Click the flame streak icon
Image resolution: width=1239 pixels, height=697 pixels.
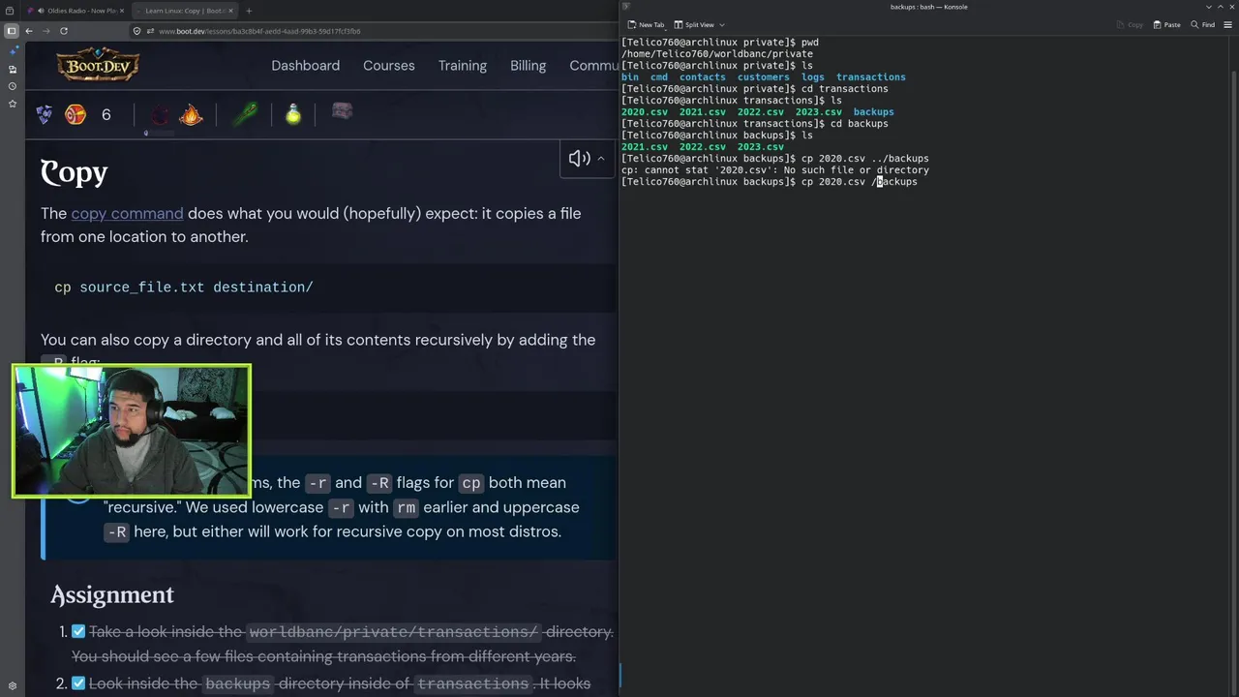[191, 115]
